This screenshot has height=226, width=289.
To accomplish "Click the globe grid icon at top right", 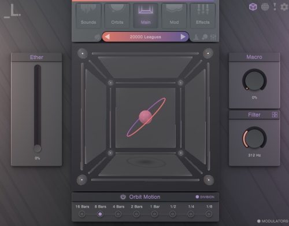I will (x=265, y=7).
